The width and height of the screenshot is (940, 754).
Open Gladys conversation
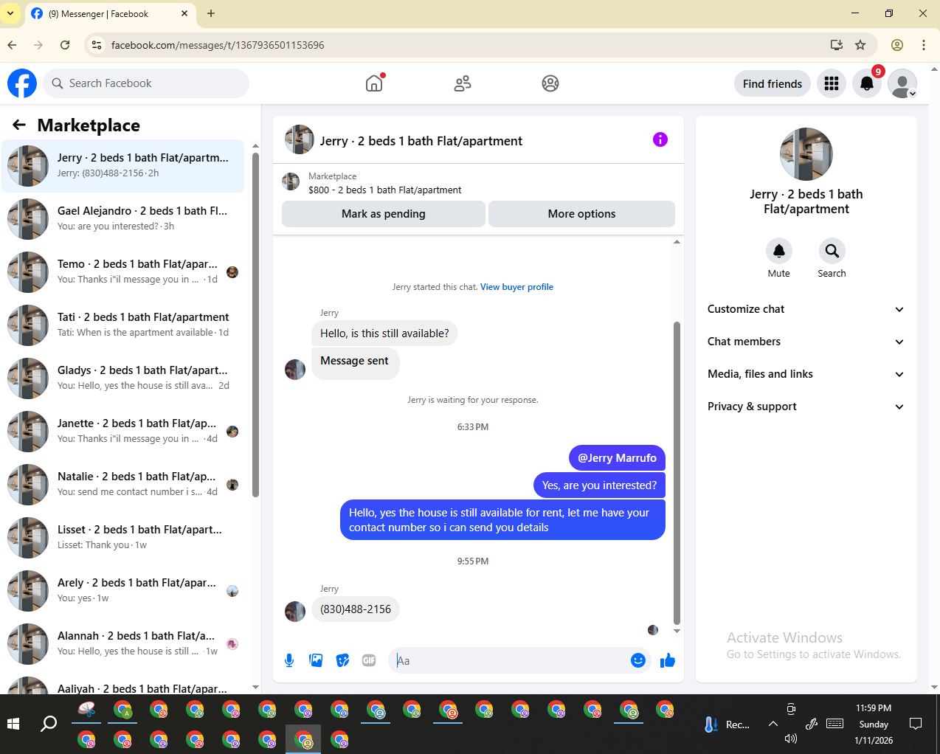click(x=122, y=378)
